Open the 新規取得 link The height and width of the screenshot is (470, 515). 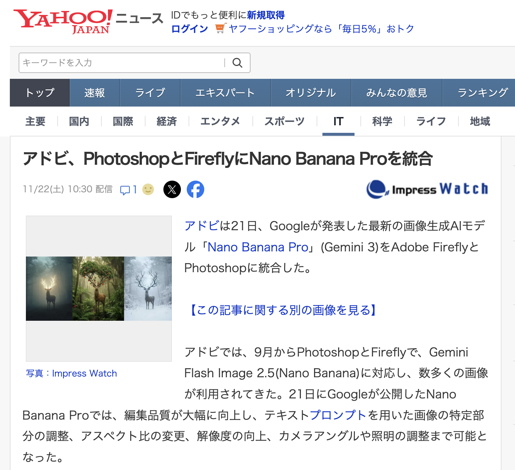coord(266,15)
